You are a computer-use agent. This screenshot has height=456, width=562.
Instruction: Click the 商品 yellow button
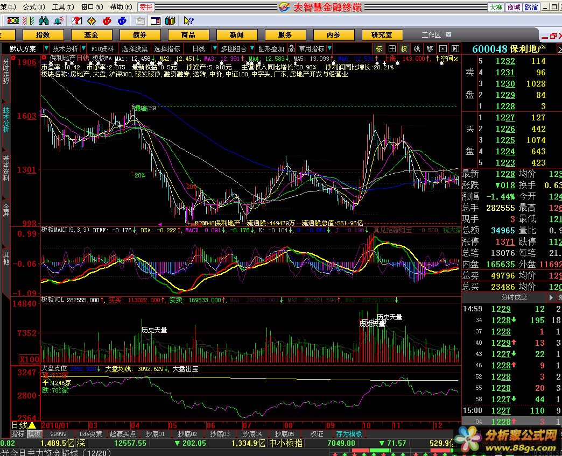pos(188,35)
